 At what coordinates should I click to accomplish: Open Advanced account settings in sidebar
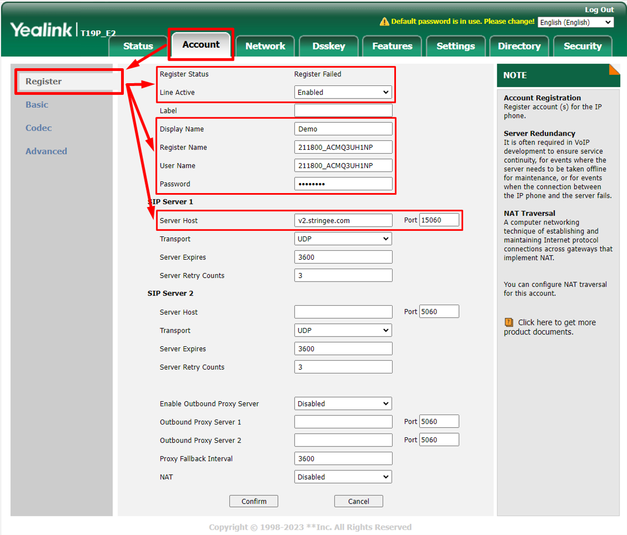(46, 151)
